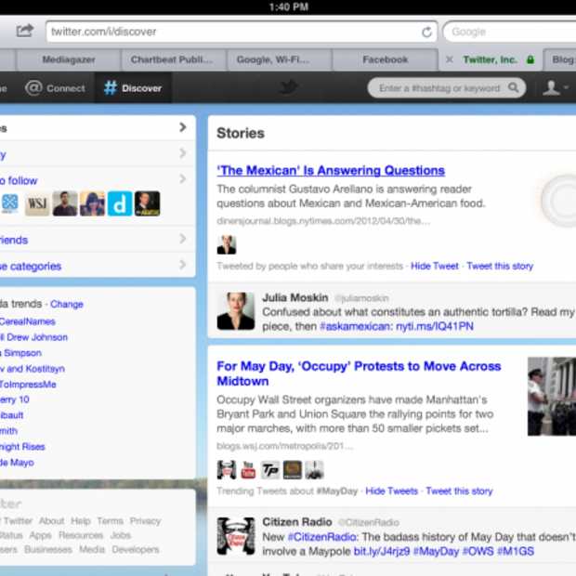Viewport: 576px width, 576px height.
Task: Open the 'and Kostitsyn' trend
Action: click(33, 369)
